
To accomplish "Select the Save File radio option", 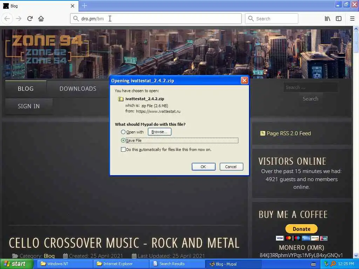I will (x=123, y=140).
